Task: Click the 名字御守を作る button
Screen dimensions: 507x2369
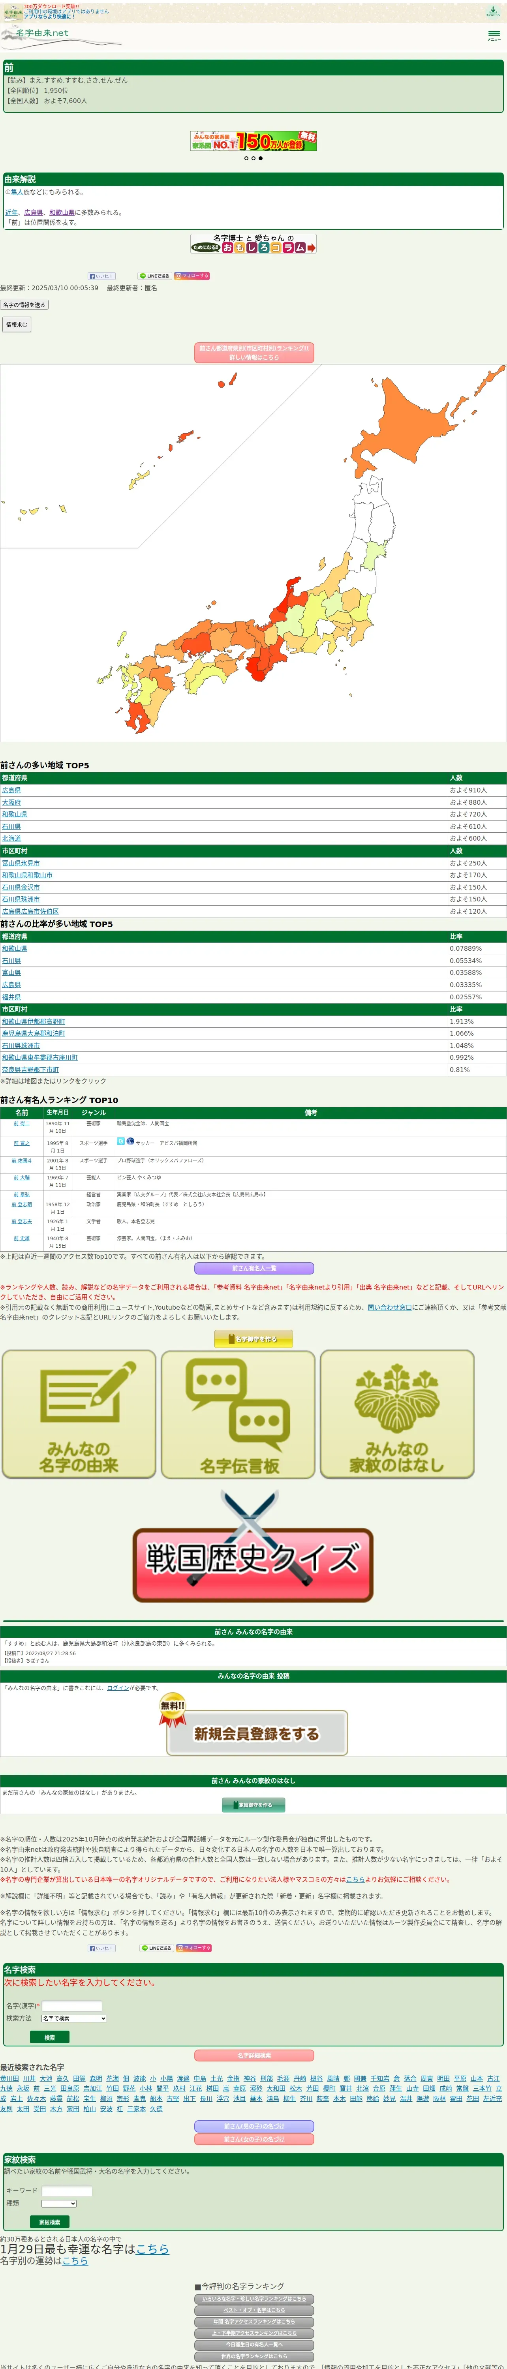Action: (253, 1339)
